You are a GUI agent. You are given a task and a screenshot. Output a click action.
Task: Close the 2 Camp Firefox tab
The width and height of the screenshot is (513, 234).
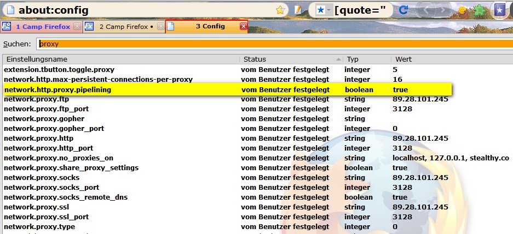point(160,27)
